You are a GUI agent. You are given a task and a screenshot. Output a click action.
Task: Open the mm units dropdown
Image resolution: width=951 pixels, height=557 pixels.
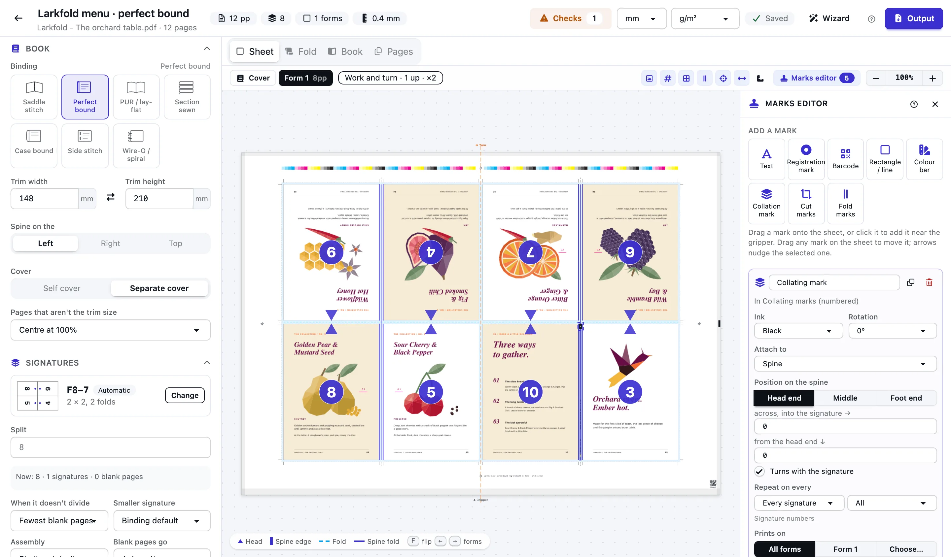pos(642,18)
